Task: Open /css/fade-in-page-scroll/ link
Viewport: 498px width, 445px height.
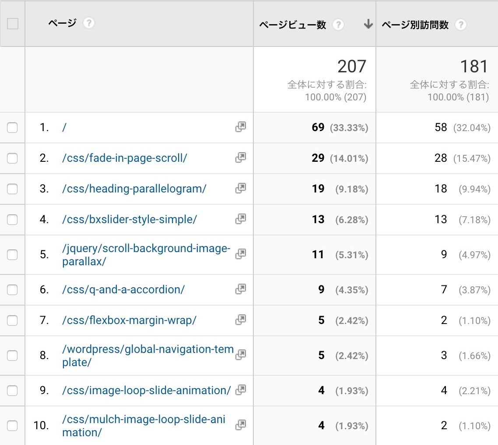Action: pos(124,158)
